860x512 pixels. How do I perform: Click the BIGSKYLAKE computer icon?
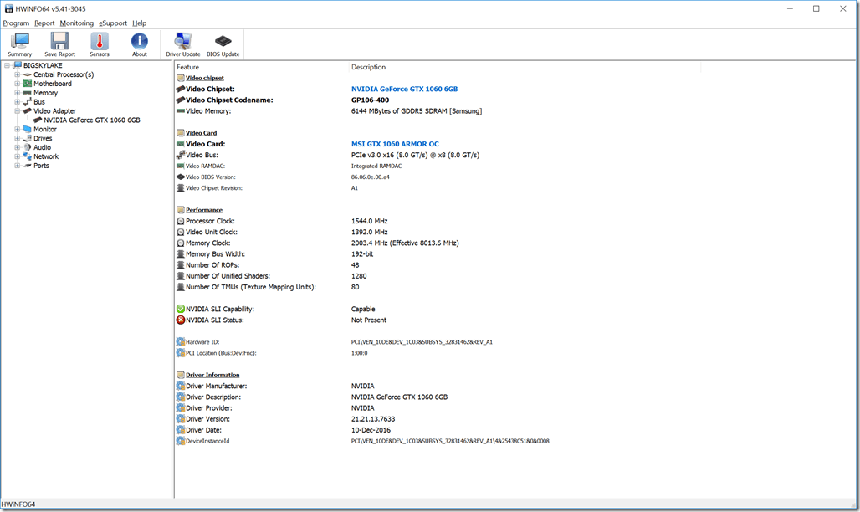[18, 65]
